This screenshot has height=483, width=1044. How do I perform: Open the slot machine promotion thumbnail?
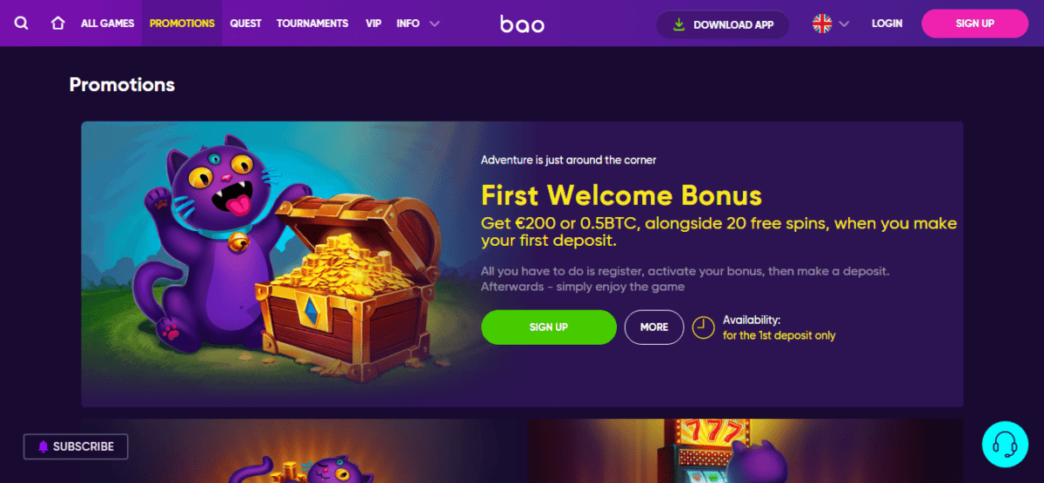click(745, 451)
